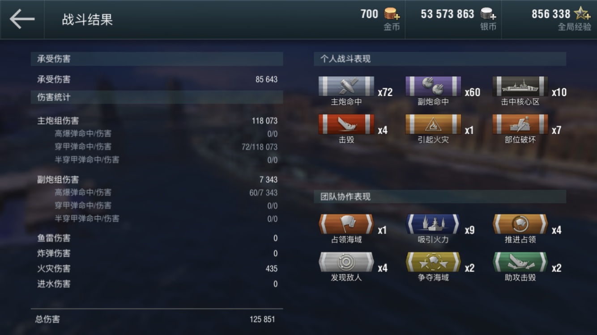Tap the 全局经验 star icon
597x335 pixels.
(x=582, y=13)
